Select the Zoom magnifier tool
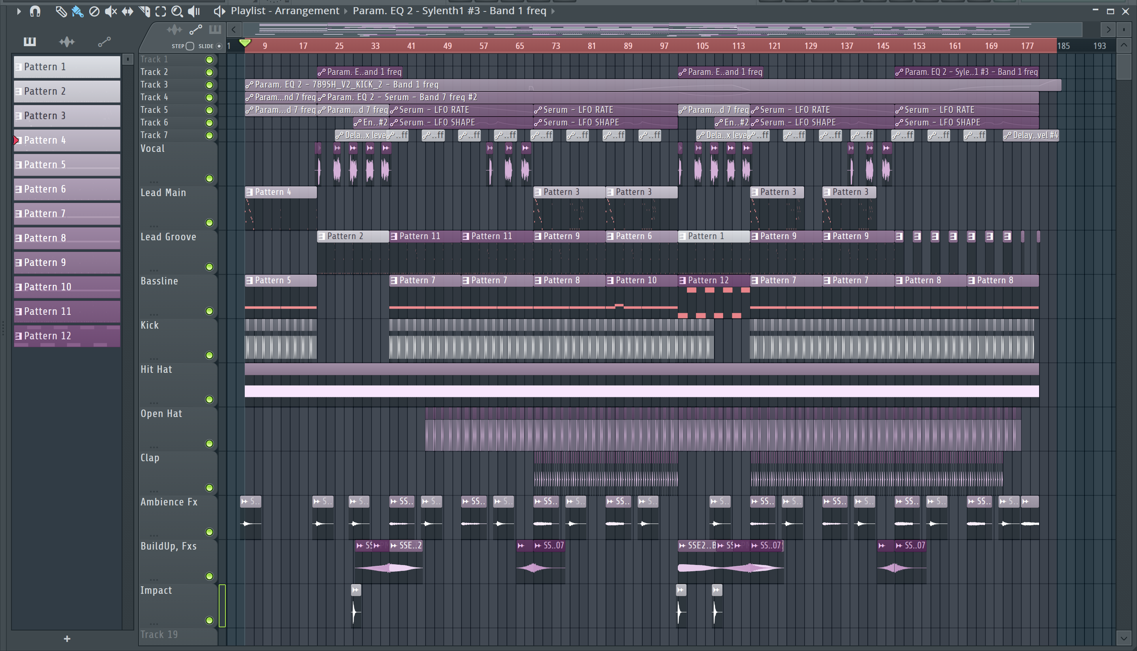Image resolution: width=1137 pixels, height=651 pixels. (x=177, y=11)
